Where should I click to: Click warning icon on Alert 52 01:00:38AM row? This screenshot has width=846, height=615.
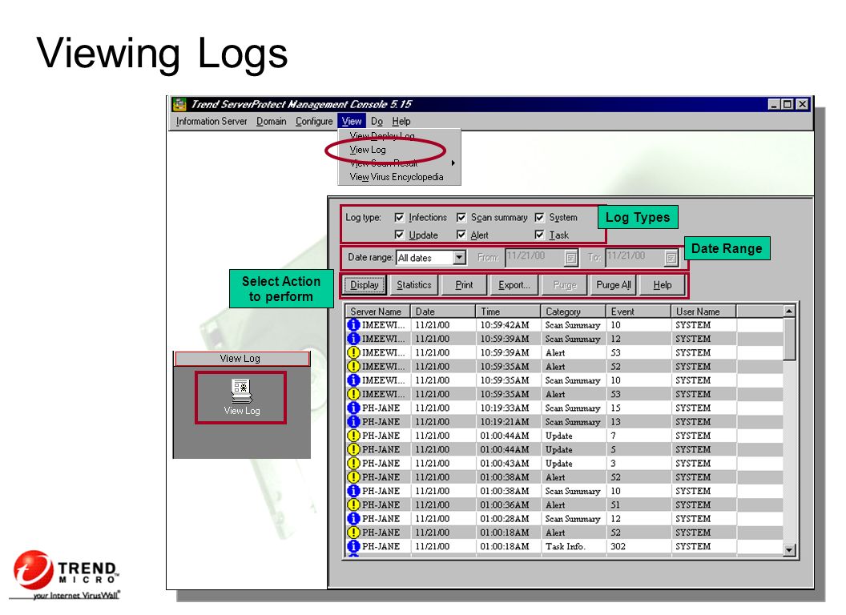(x=353, y=477)
